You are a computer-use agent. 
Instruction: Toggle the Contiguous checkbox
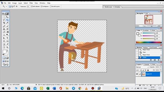(x=42, y=6)
